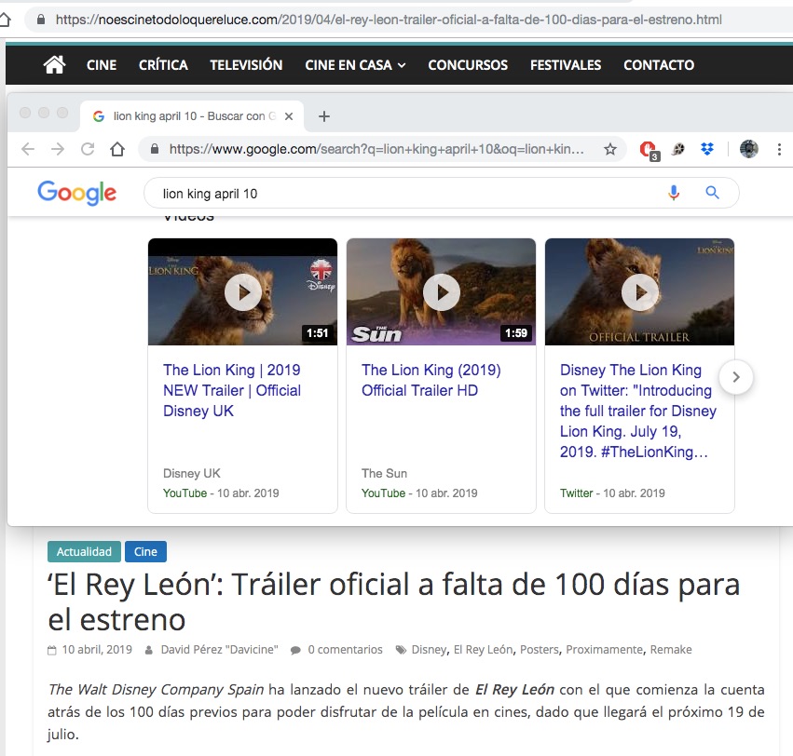Click the Actualidad category tag
The height and width of the screenshot is (756, 793).
pos(84,551)
